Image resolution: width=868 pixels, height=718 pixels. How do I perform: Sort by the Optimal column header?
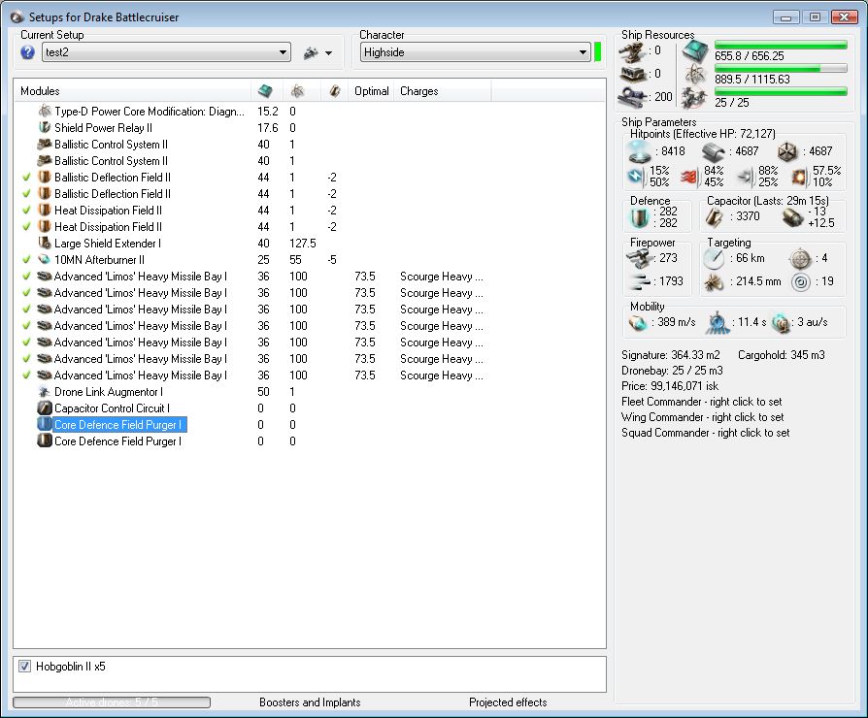[372, 90]
